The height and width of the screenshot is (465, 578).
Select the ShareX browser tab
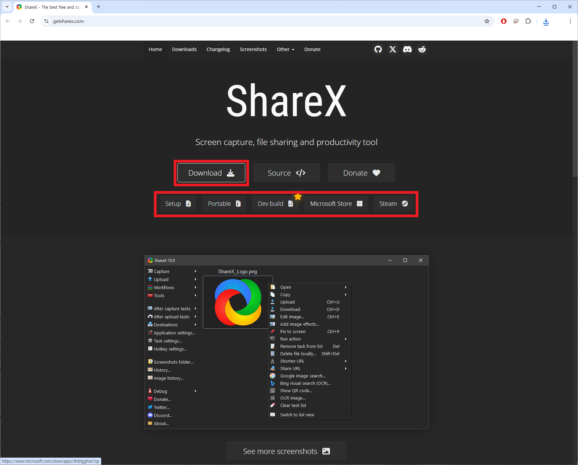click(x=53, y=7)
